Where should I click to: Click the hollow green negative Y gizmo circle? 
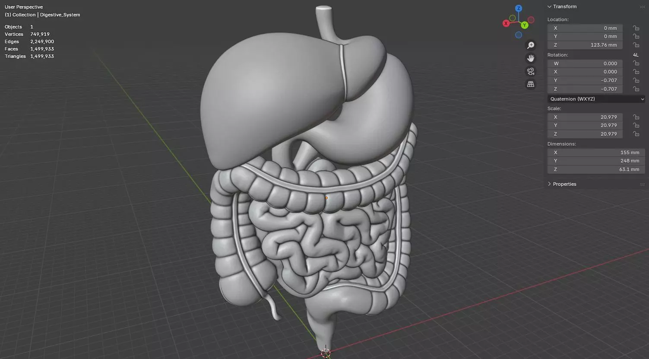coord(513,18)
